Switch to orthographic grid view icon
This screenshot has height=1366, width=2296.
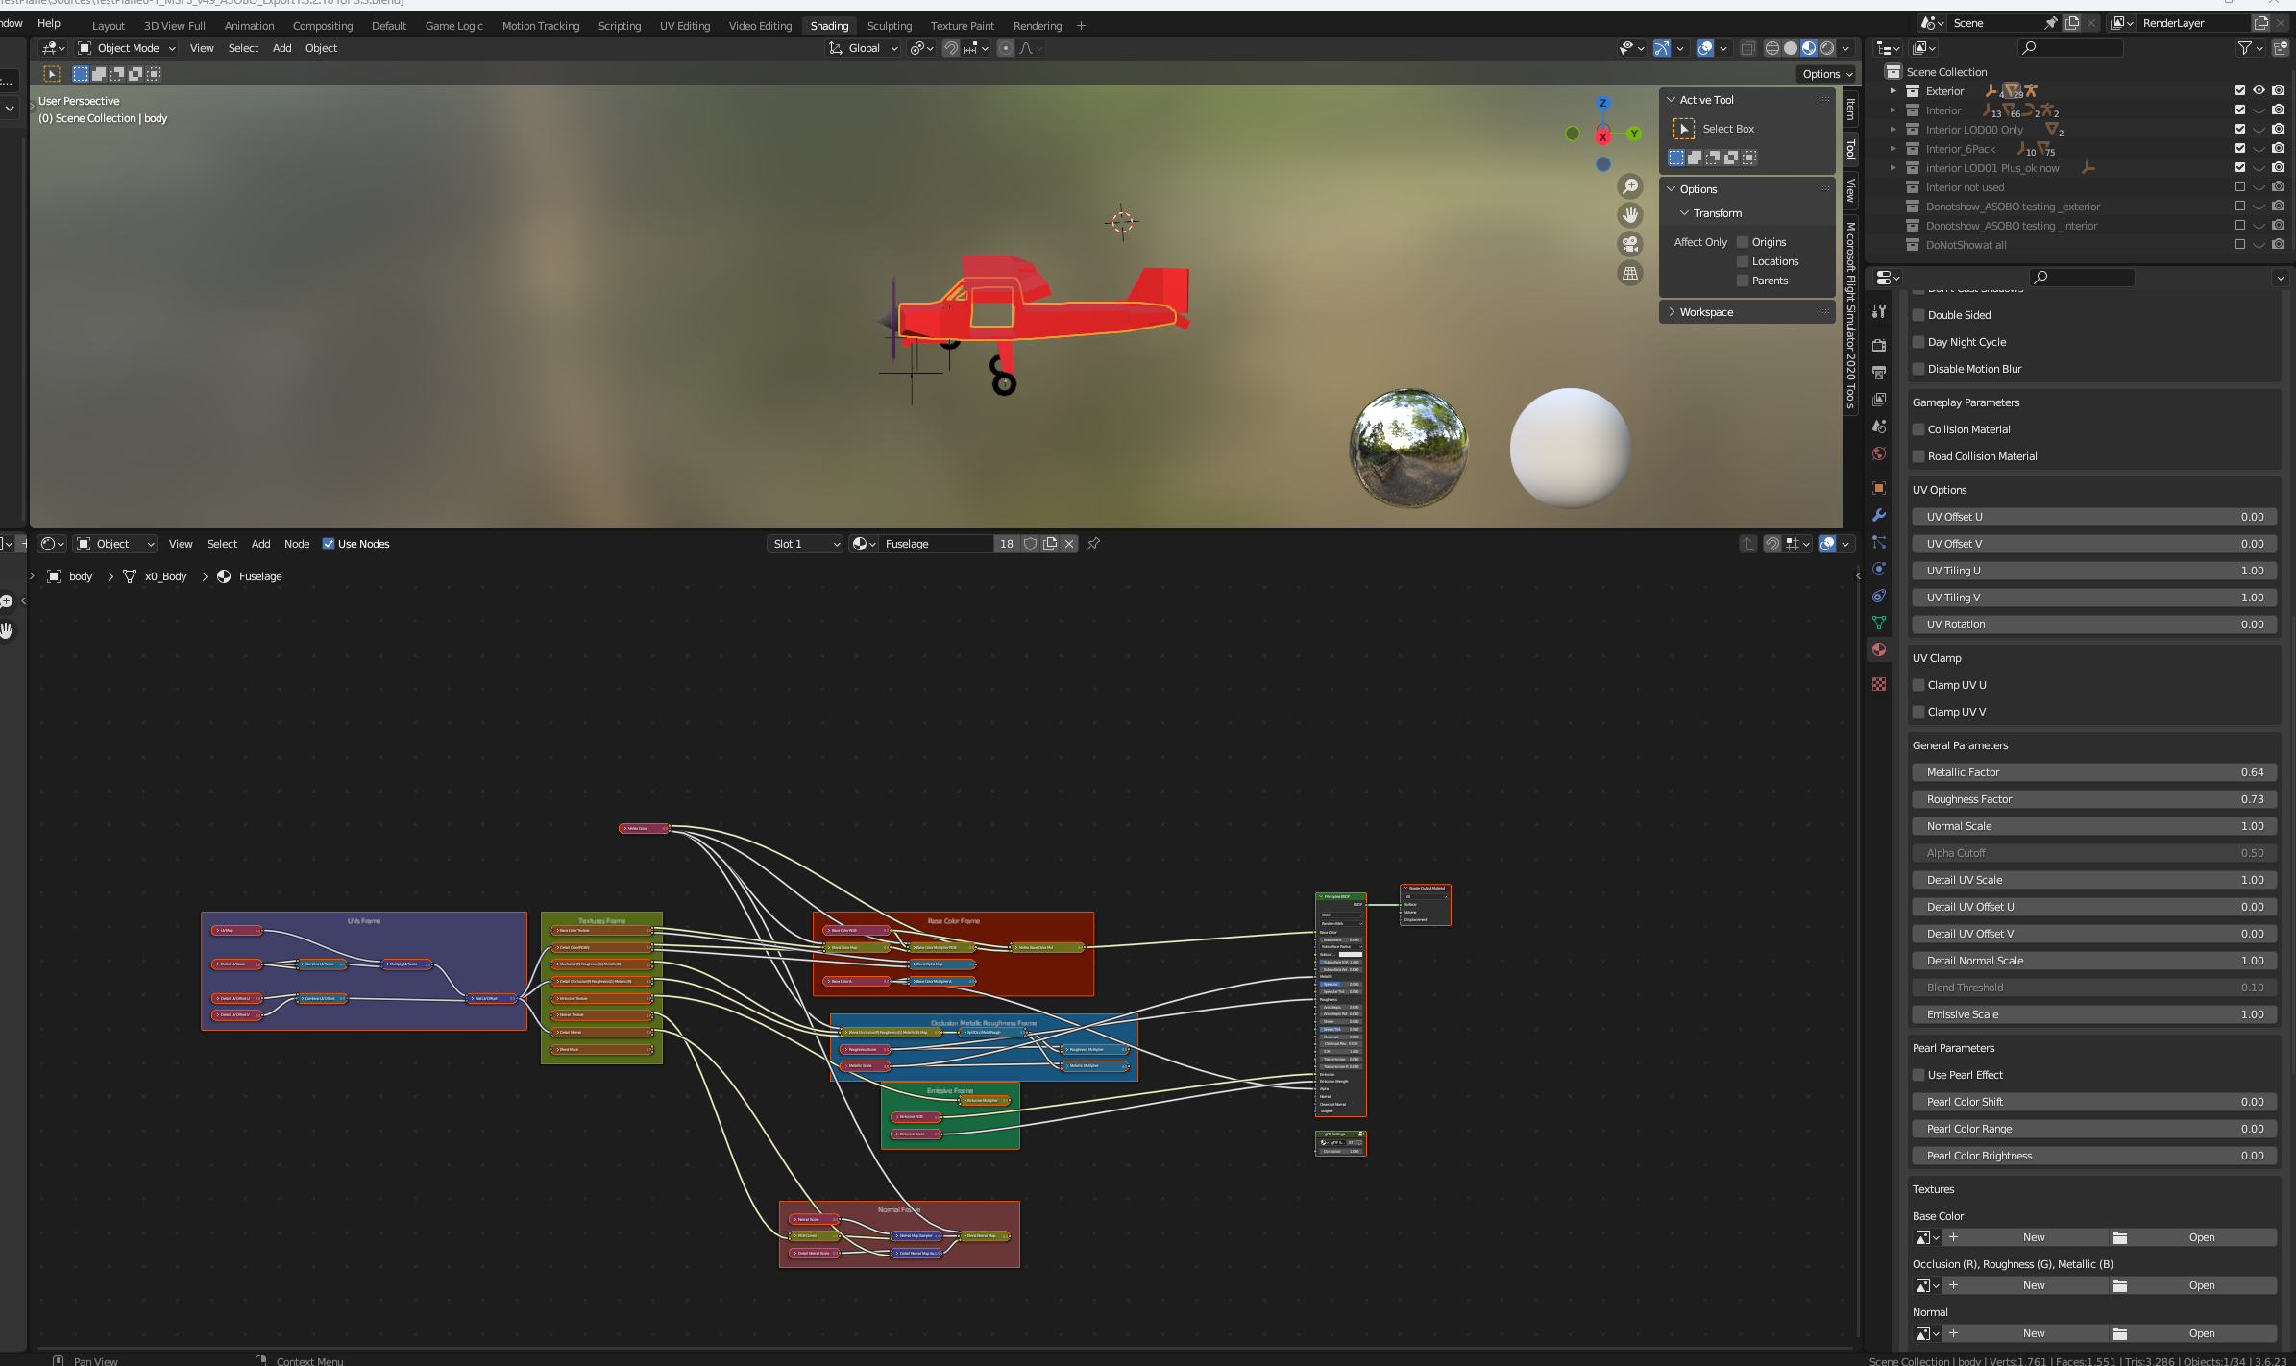click(x=1630, y=274)
